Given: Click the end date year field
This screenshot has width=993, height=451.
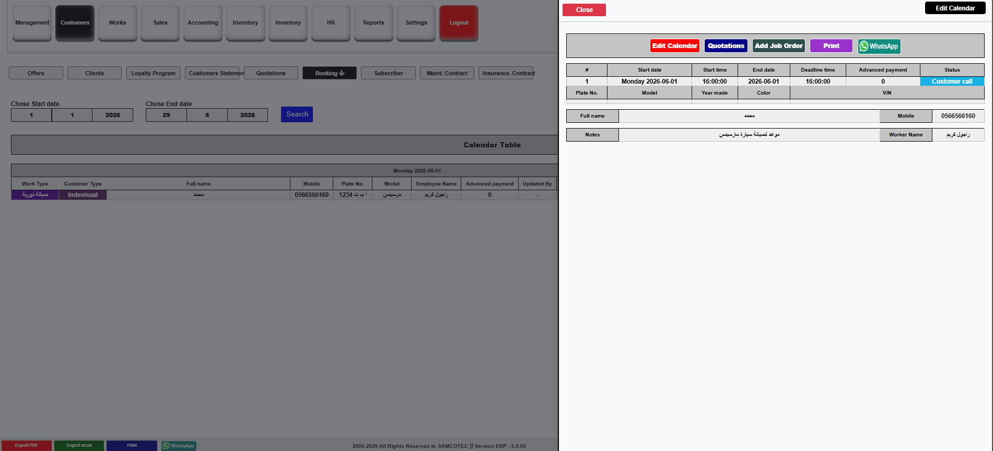Looking at the screenshot, I should coord(248,115).
